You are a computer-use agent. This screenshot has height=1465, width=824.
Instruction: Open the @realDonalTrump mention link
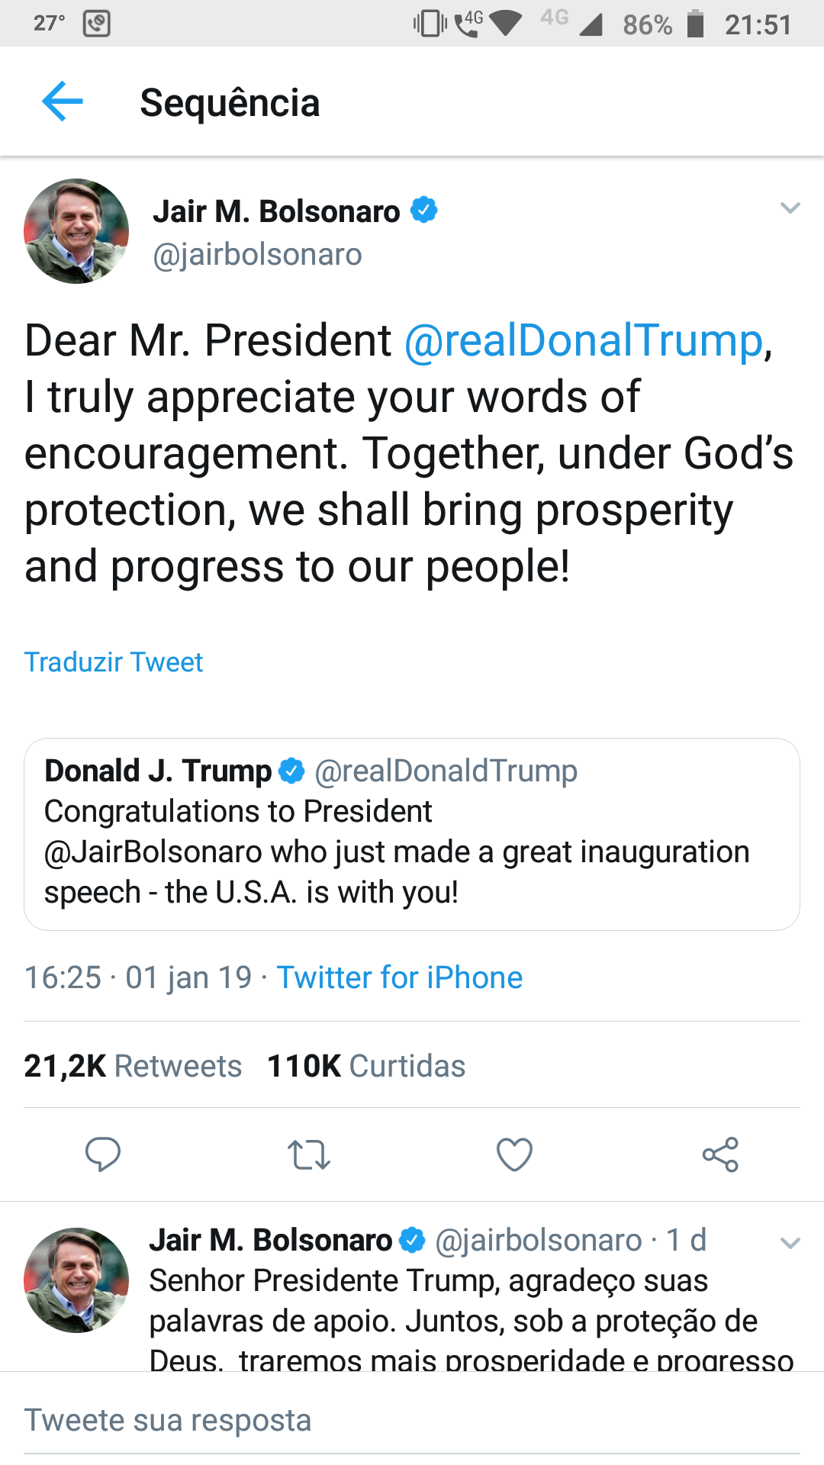[584, 340]
